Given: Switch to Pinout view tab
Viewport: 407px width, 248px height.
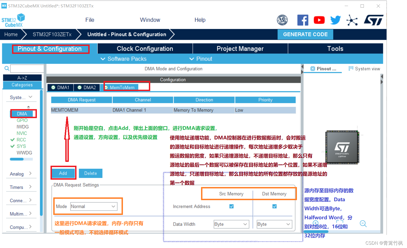Looking at the screenshot, I should (x=323, y=69).
